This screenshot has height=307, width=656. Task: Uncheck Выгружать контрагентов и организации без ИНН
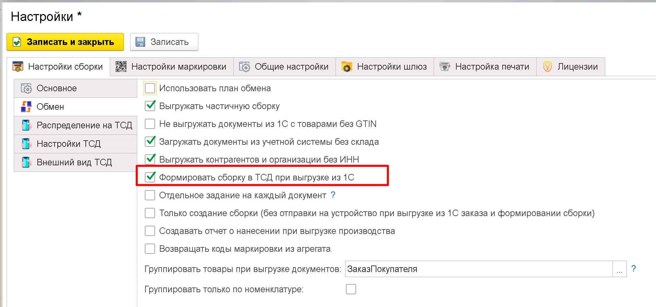[150, 160]
